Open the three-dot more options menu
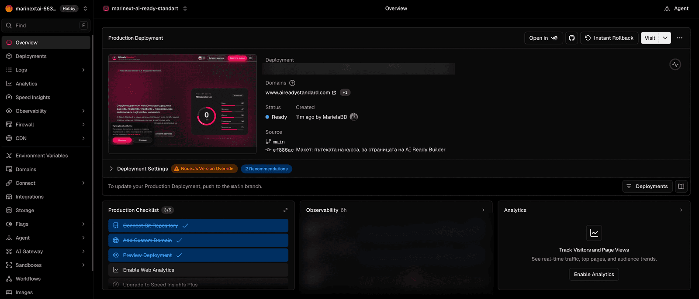 tap(679, 38)
